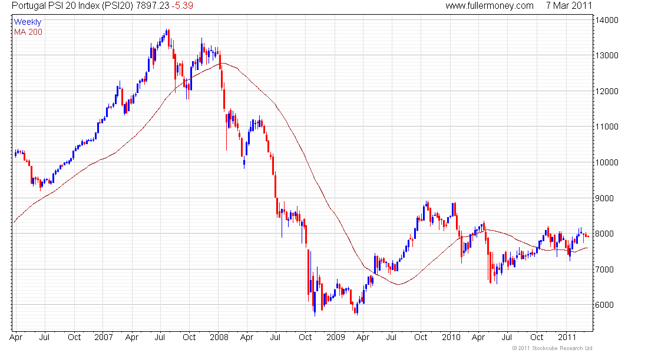Click the Stockcube Research Ltd copyright text
Viewport: 648px width, 353px height.
552,348
